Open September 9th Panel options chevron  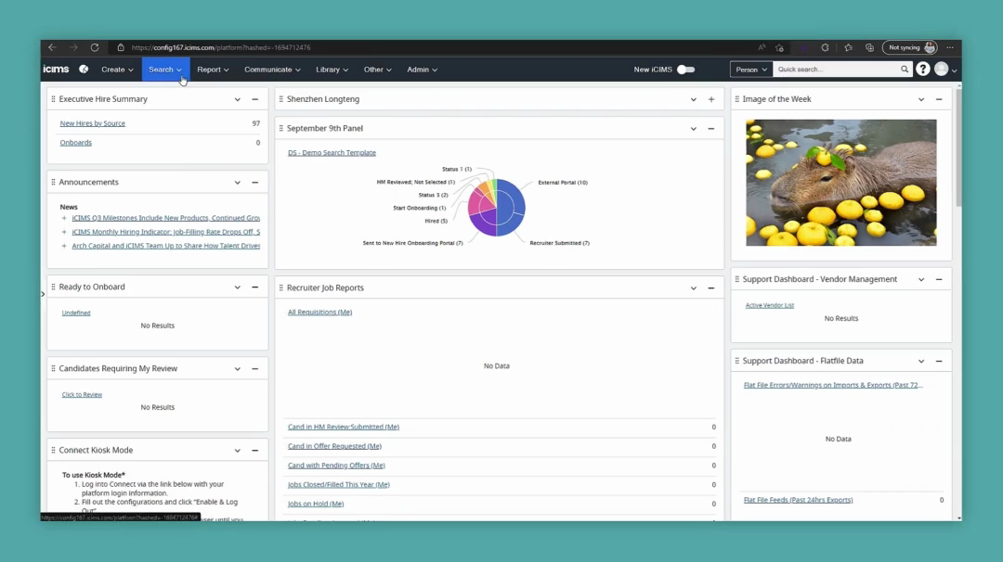[694, 128]
